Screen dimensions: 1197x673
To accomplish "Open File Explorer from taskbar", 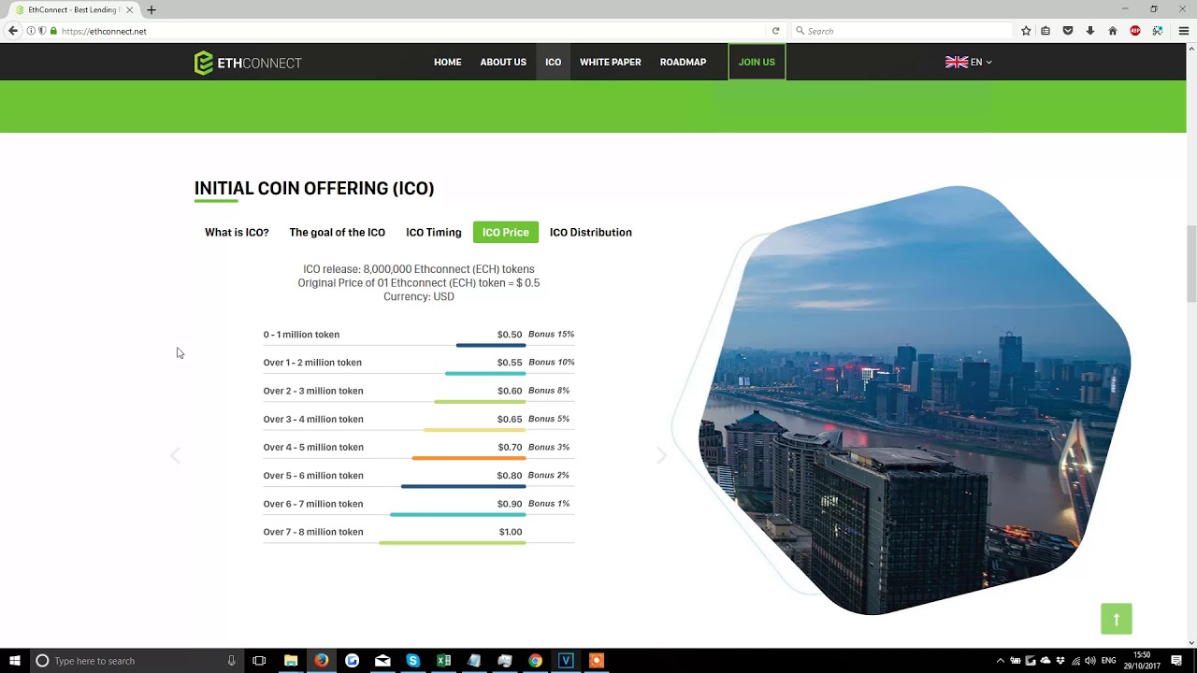I will pyautogui.click(x=291, y=661).
